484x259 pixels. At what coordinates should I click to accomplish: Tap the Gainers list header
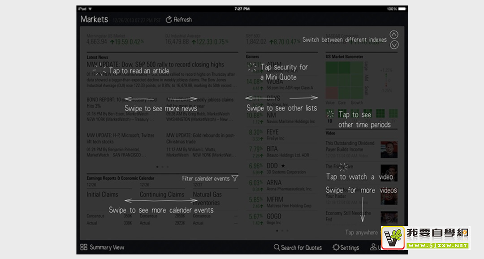[x=252, y=57]
